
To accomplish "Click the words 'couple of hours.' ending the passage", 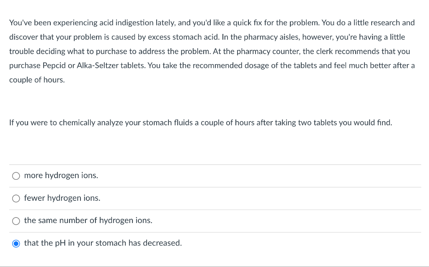I will point(37,80).
